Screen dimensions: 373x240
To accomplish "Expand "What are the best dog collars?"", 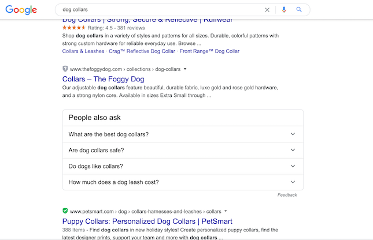I will (183, 134).
